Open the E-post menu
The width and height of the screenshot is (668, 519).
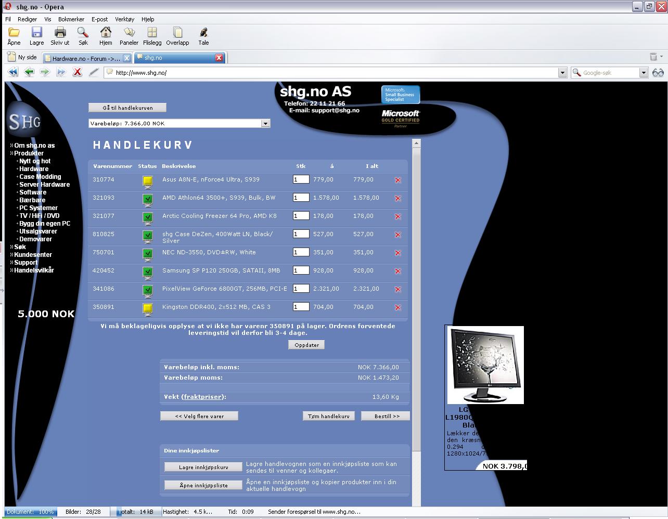100,19
